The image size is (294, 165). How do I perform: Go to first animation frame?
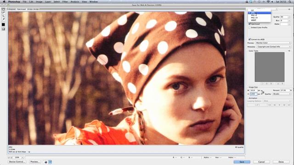tap(270, 105)
